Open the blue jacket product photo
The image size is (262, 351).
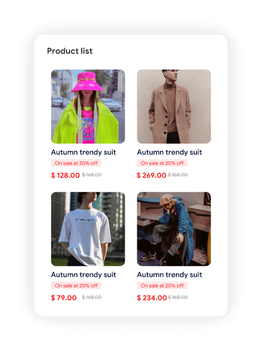coord(174,229)
